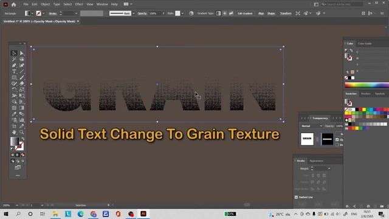Pick a color from the Color spectrum bar
The height and width of the screenshot is (219, 389).
click(x=367, y=85)
